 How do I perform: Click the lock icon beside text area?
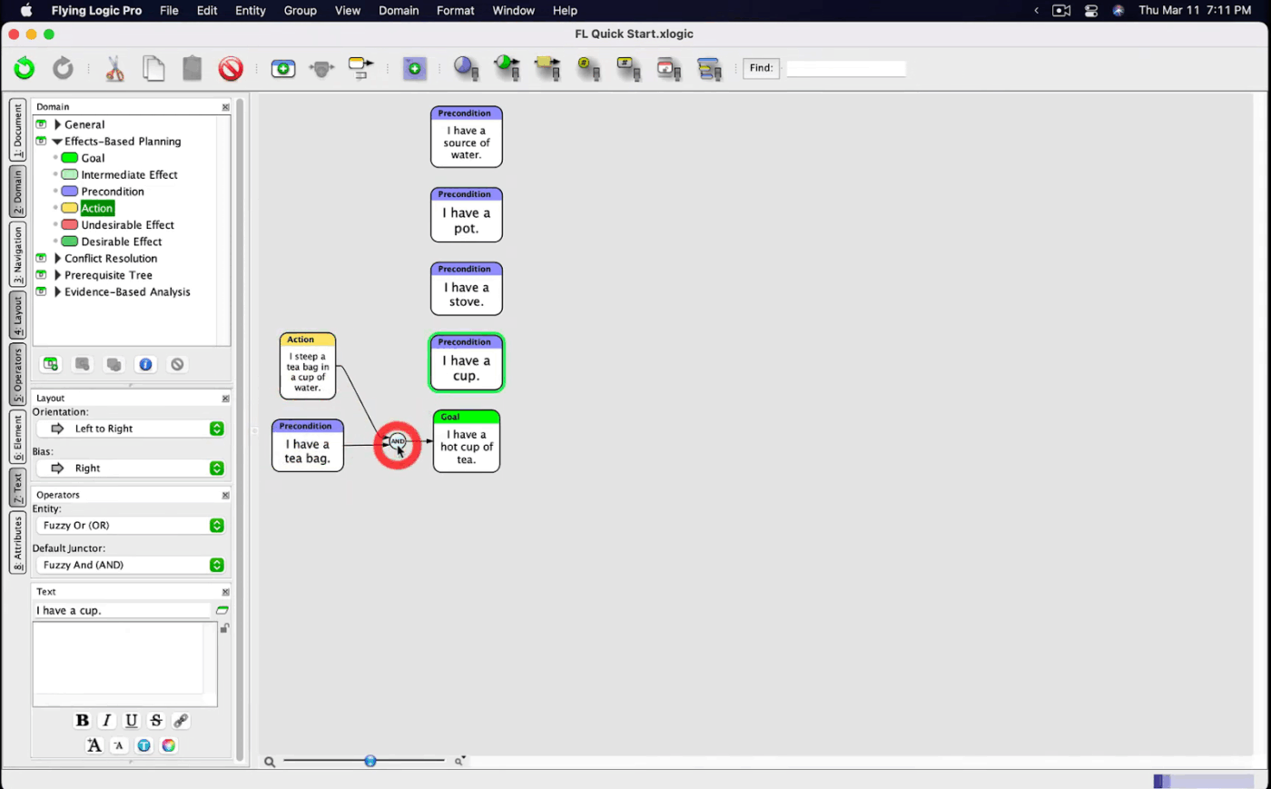pyautogui.click(x=224, y=628)
